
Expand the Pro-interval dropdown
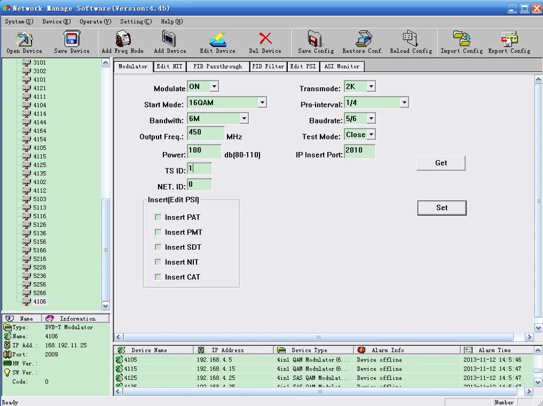[404, 103]
